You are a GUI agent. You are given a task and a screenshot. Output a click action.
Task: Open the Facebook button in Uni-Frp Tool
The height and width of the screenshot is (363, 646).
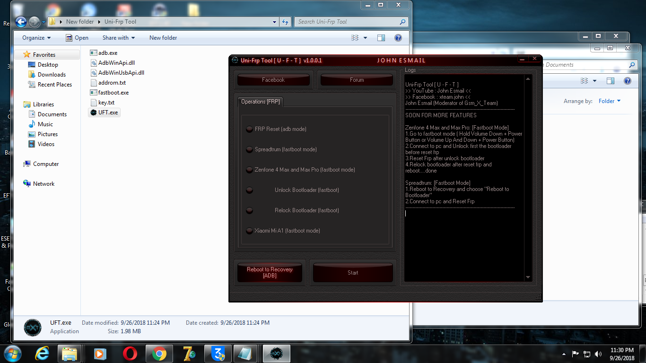[x=273, y=80]
